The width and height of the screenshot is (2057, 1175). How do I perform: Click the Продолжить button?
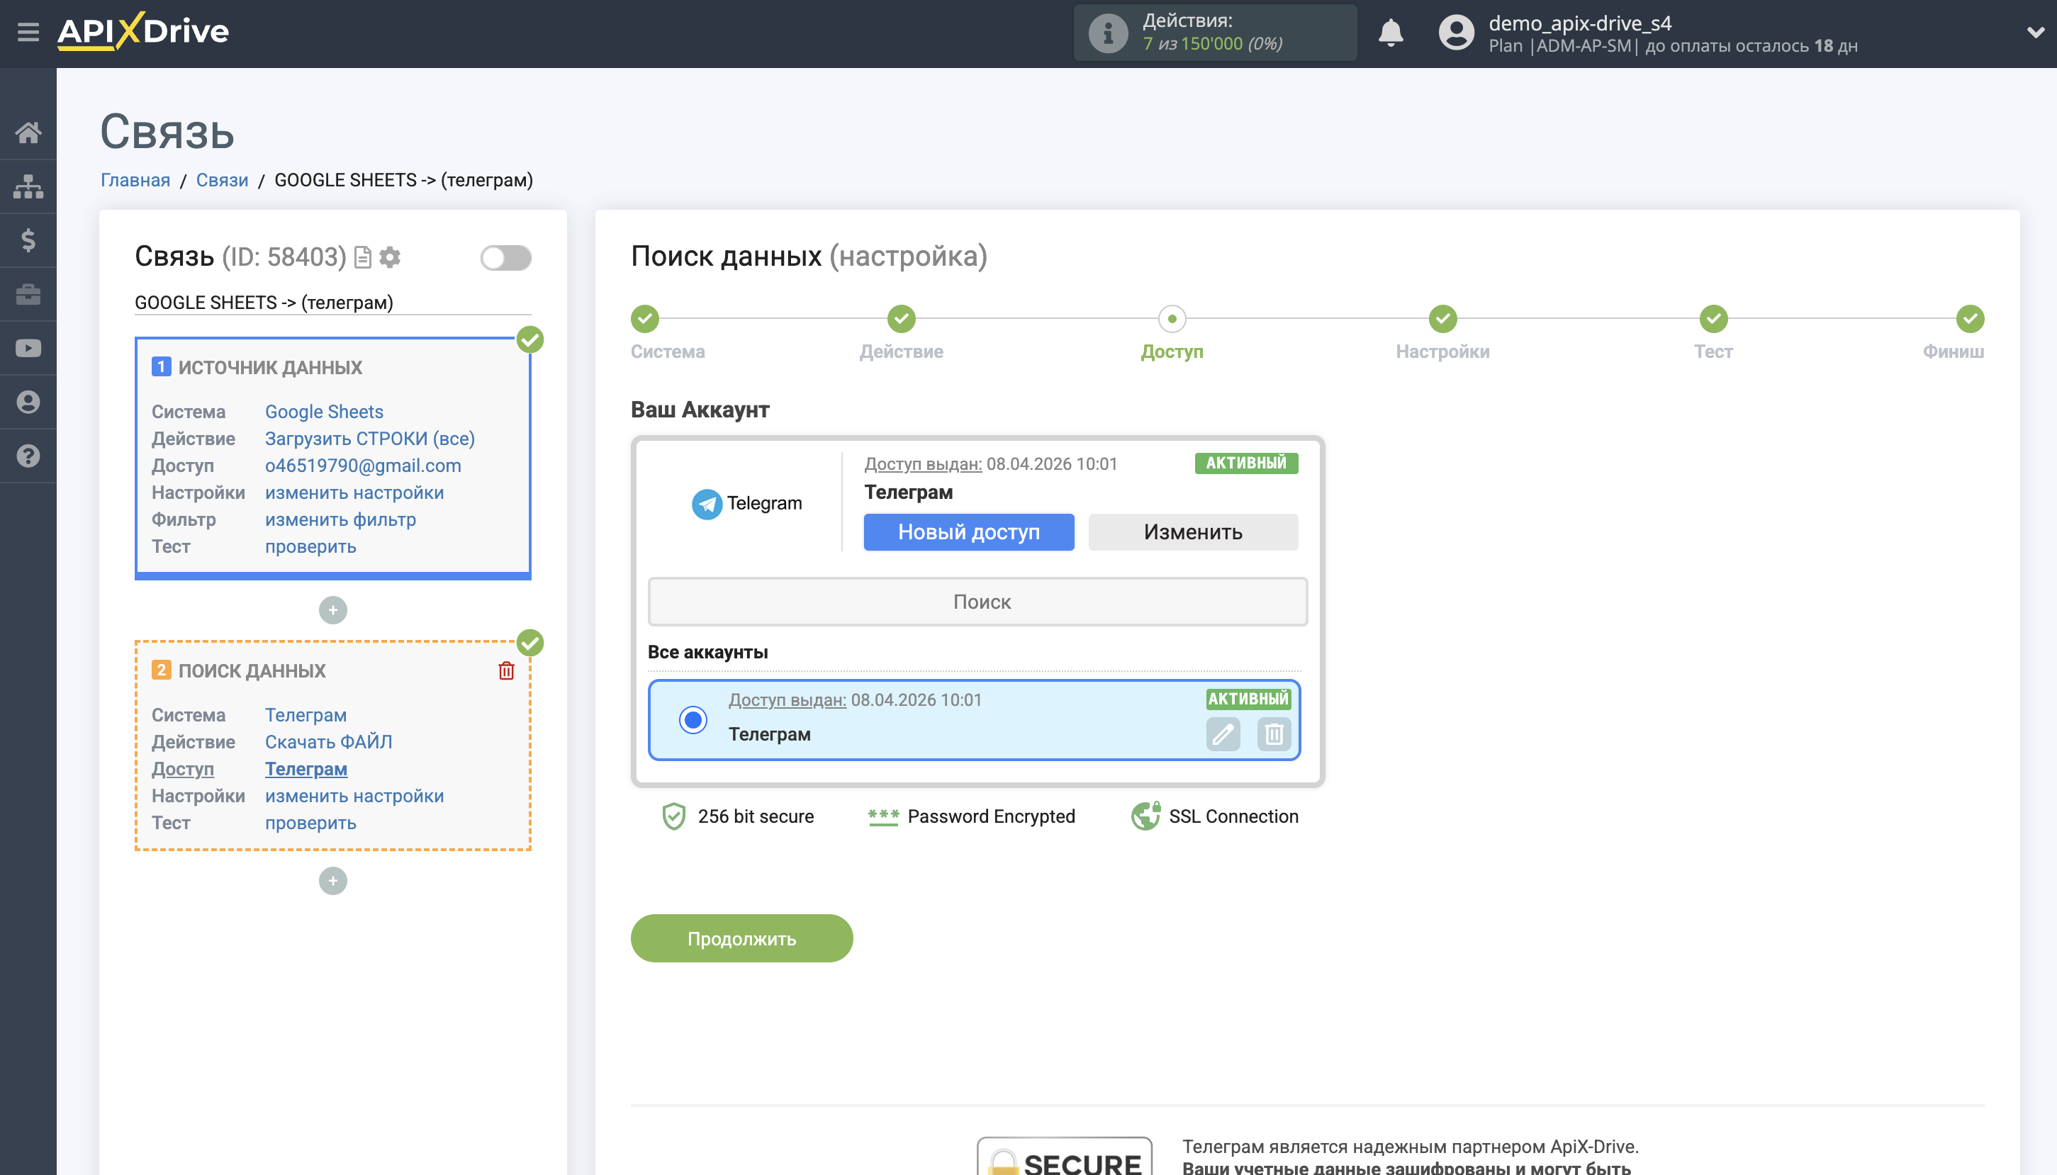741,938
